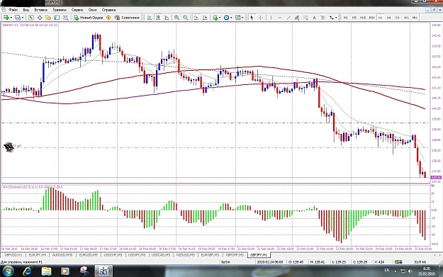Select the equidistant channel tool
This screenshot has width=443, height=277.
[297, 18]
